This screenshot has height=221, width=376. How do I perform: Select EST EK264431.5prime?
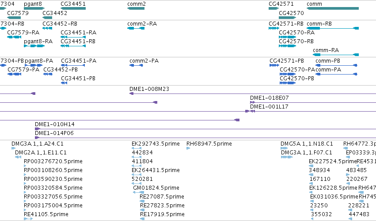click(137, 175)
